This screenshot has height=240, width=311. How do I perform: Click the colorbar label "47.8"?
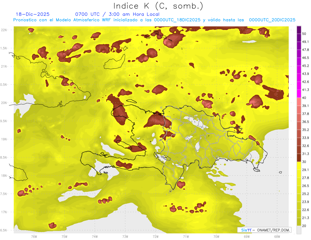pyautogui.click(x=305, y=50)
